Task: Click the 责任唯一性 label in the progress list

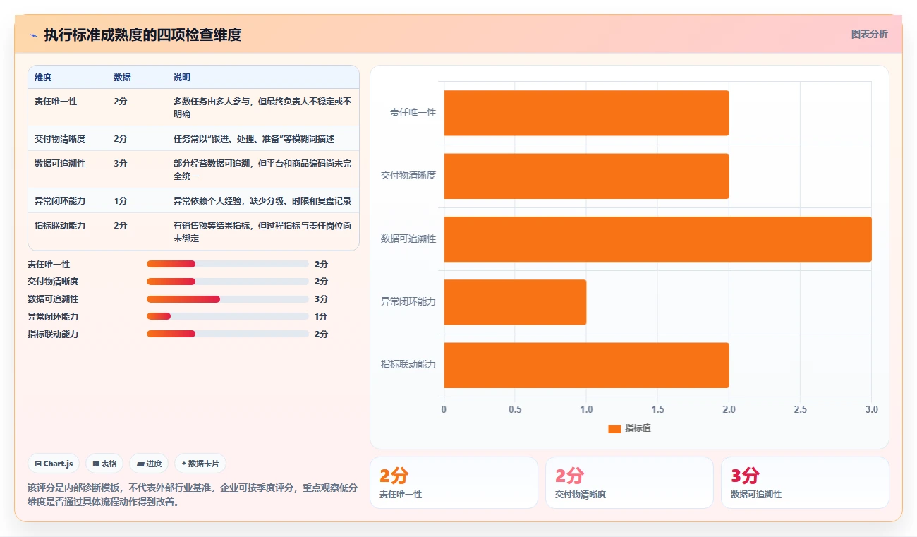Action: [x=49, y=265]
